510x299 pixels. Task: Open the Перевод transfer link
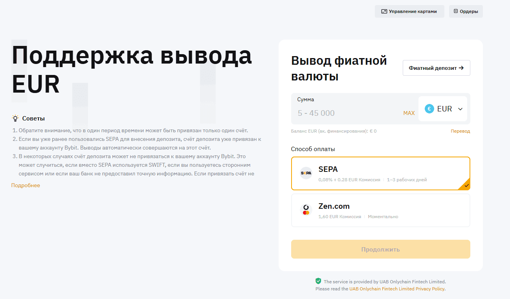click(x=460, y=131)
